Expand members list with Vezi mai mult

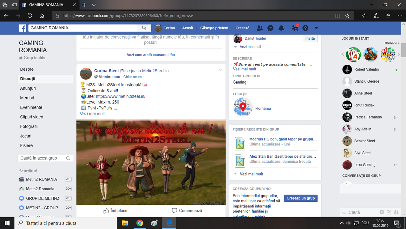(251, 47)
